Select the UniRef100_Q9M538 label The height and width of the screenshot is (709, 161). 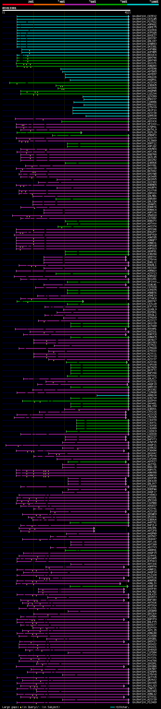[x=144, y=116]
